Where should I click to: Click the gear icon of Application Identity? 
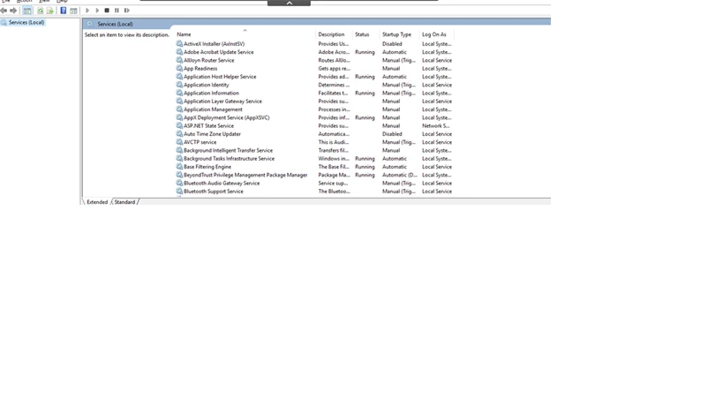tap(179, 85)
